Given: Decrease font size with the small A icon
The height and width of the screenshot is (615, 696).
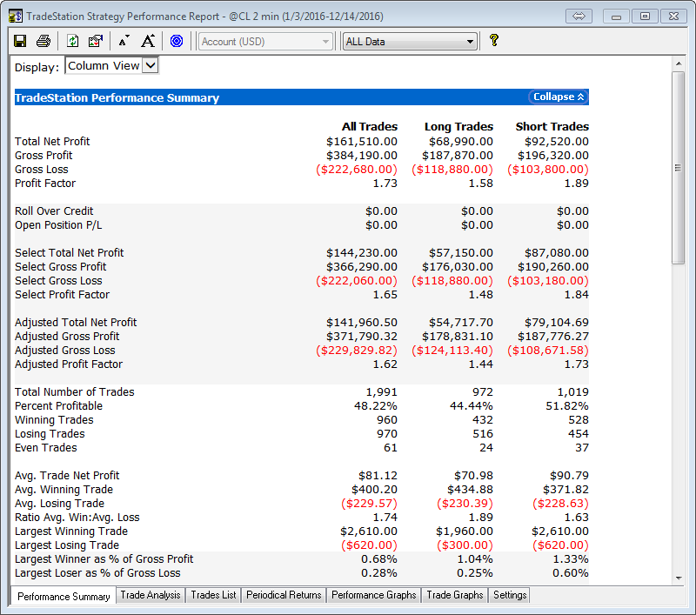Looking at the screenshot, I should coord(124,41).
